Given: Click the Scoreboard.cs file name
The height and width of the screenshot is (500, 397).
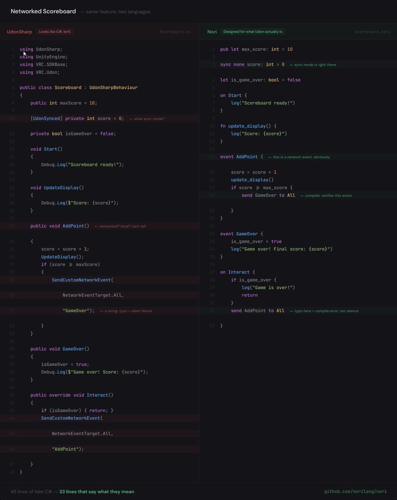Looking at the screenshot, I should [175, 32].
